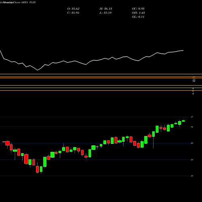Select the open value 'O: 35.62'
This screenshot has height=202, width=202.
tap(74, 9)
